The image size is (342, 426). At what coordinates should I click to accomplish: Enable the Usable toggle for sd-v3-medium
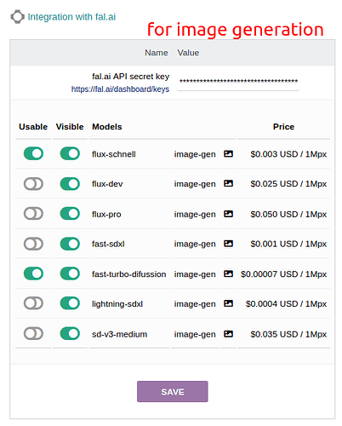[x=33, y=333]
